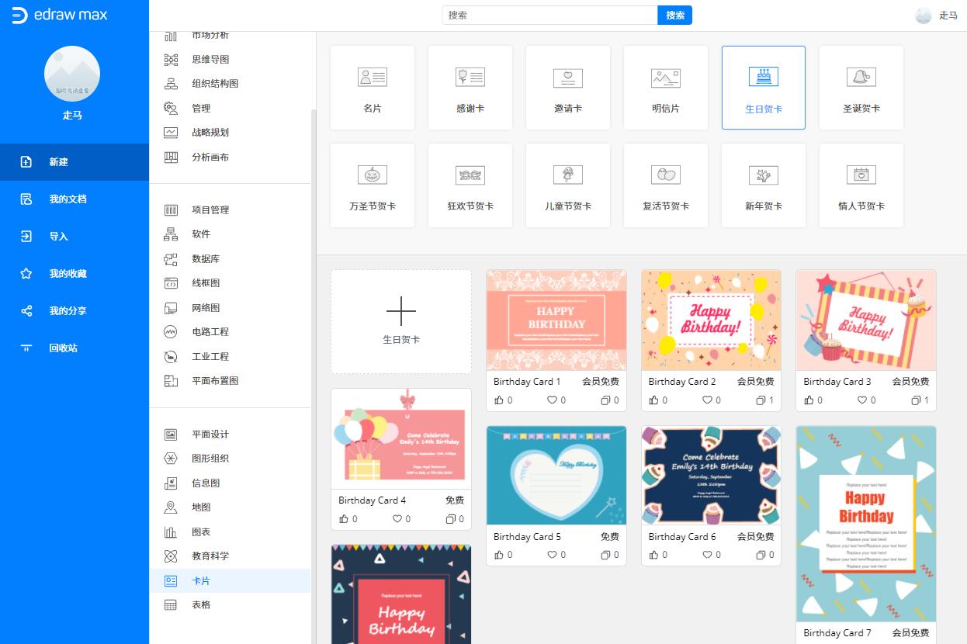Create a blank 生日贺卡 with the plus tile
This screenshot has height=644, width=967.
coord(400,320)
